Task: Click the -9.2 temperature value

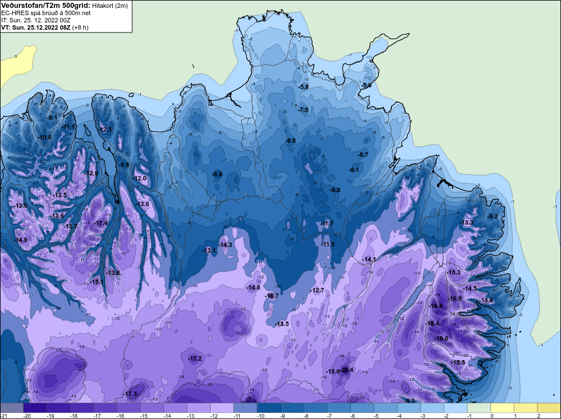Action: coord(493,216)
